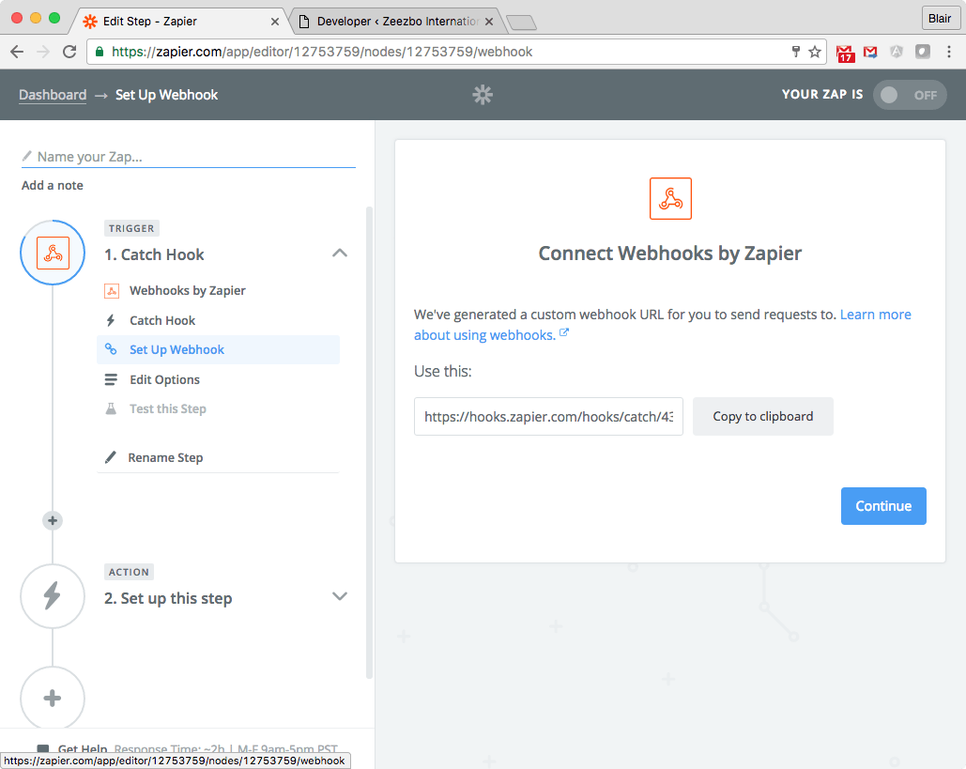
Task: Click the lightning bolt icon beside Catch Hook
Action: (111, 320)
